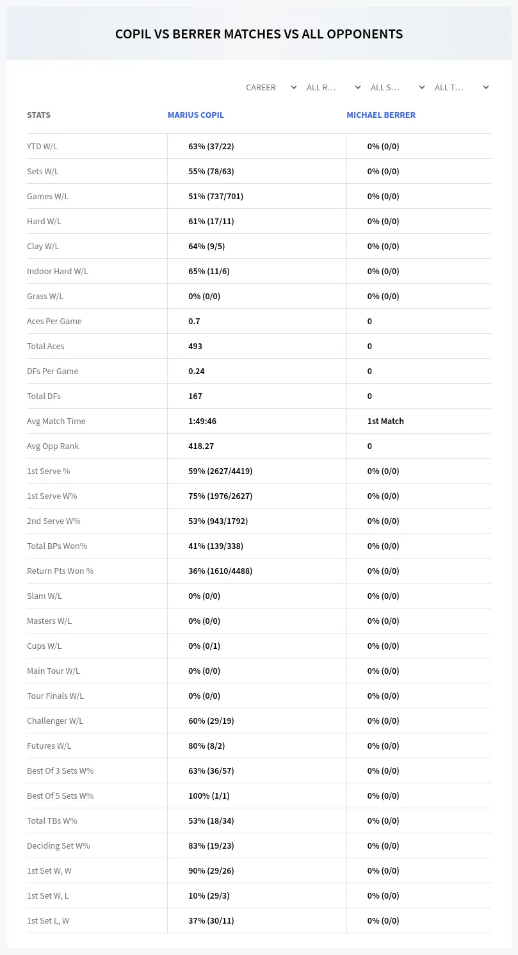Open the ALL T… filter dropdown
518x955 pixels.
pyautogui.click(x=461, y=87)
